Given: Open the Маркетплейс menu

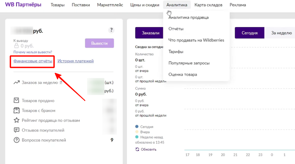Looking at the screenshot, I should point(110,5).
